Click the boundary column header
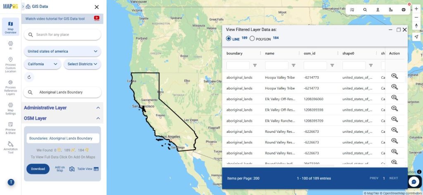The width and height of the screenshot is (423, 195). (235, 53)
